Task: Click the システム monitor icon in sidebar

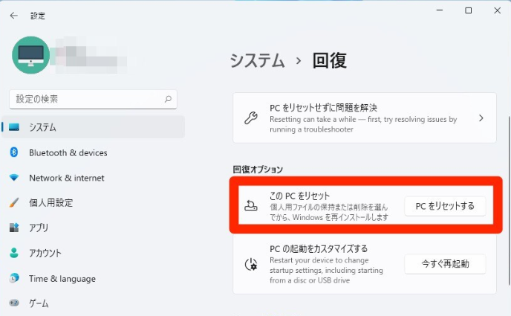Action: coord(14,127)
